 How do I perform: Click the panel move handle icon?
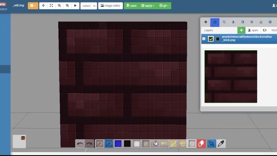[x=206, y=22]
